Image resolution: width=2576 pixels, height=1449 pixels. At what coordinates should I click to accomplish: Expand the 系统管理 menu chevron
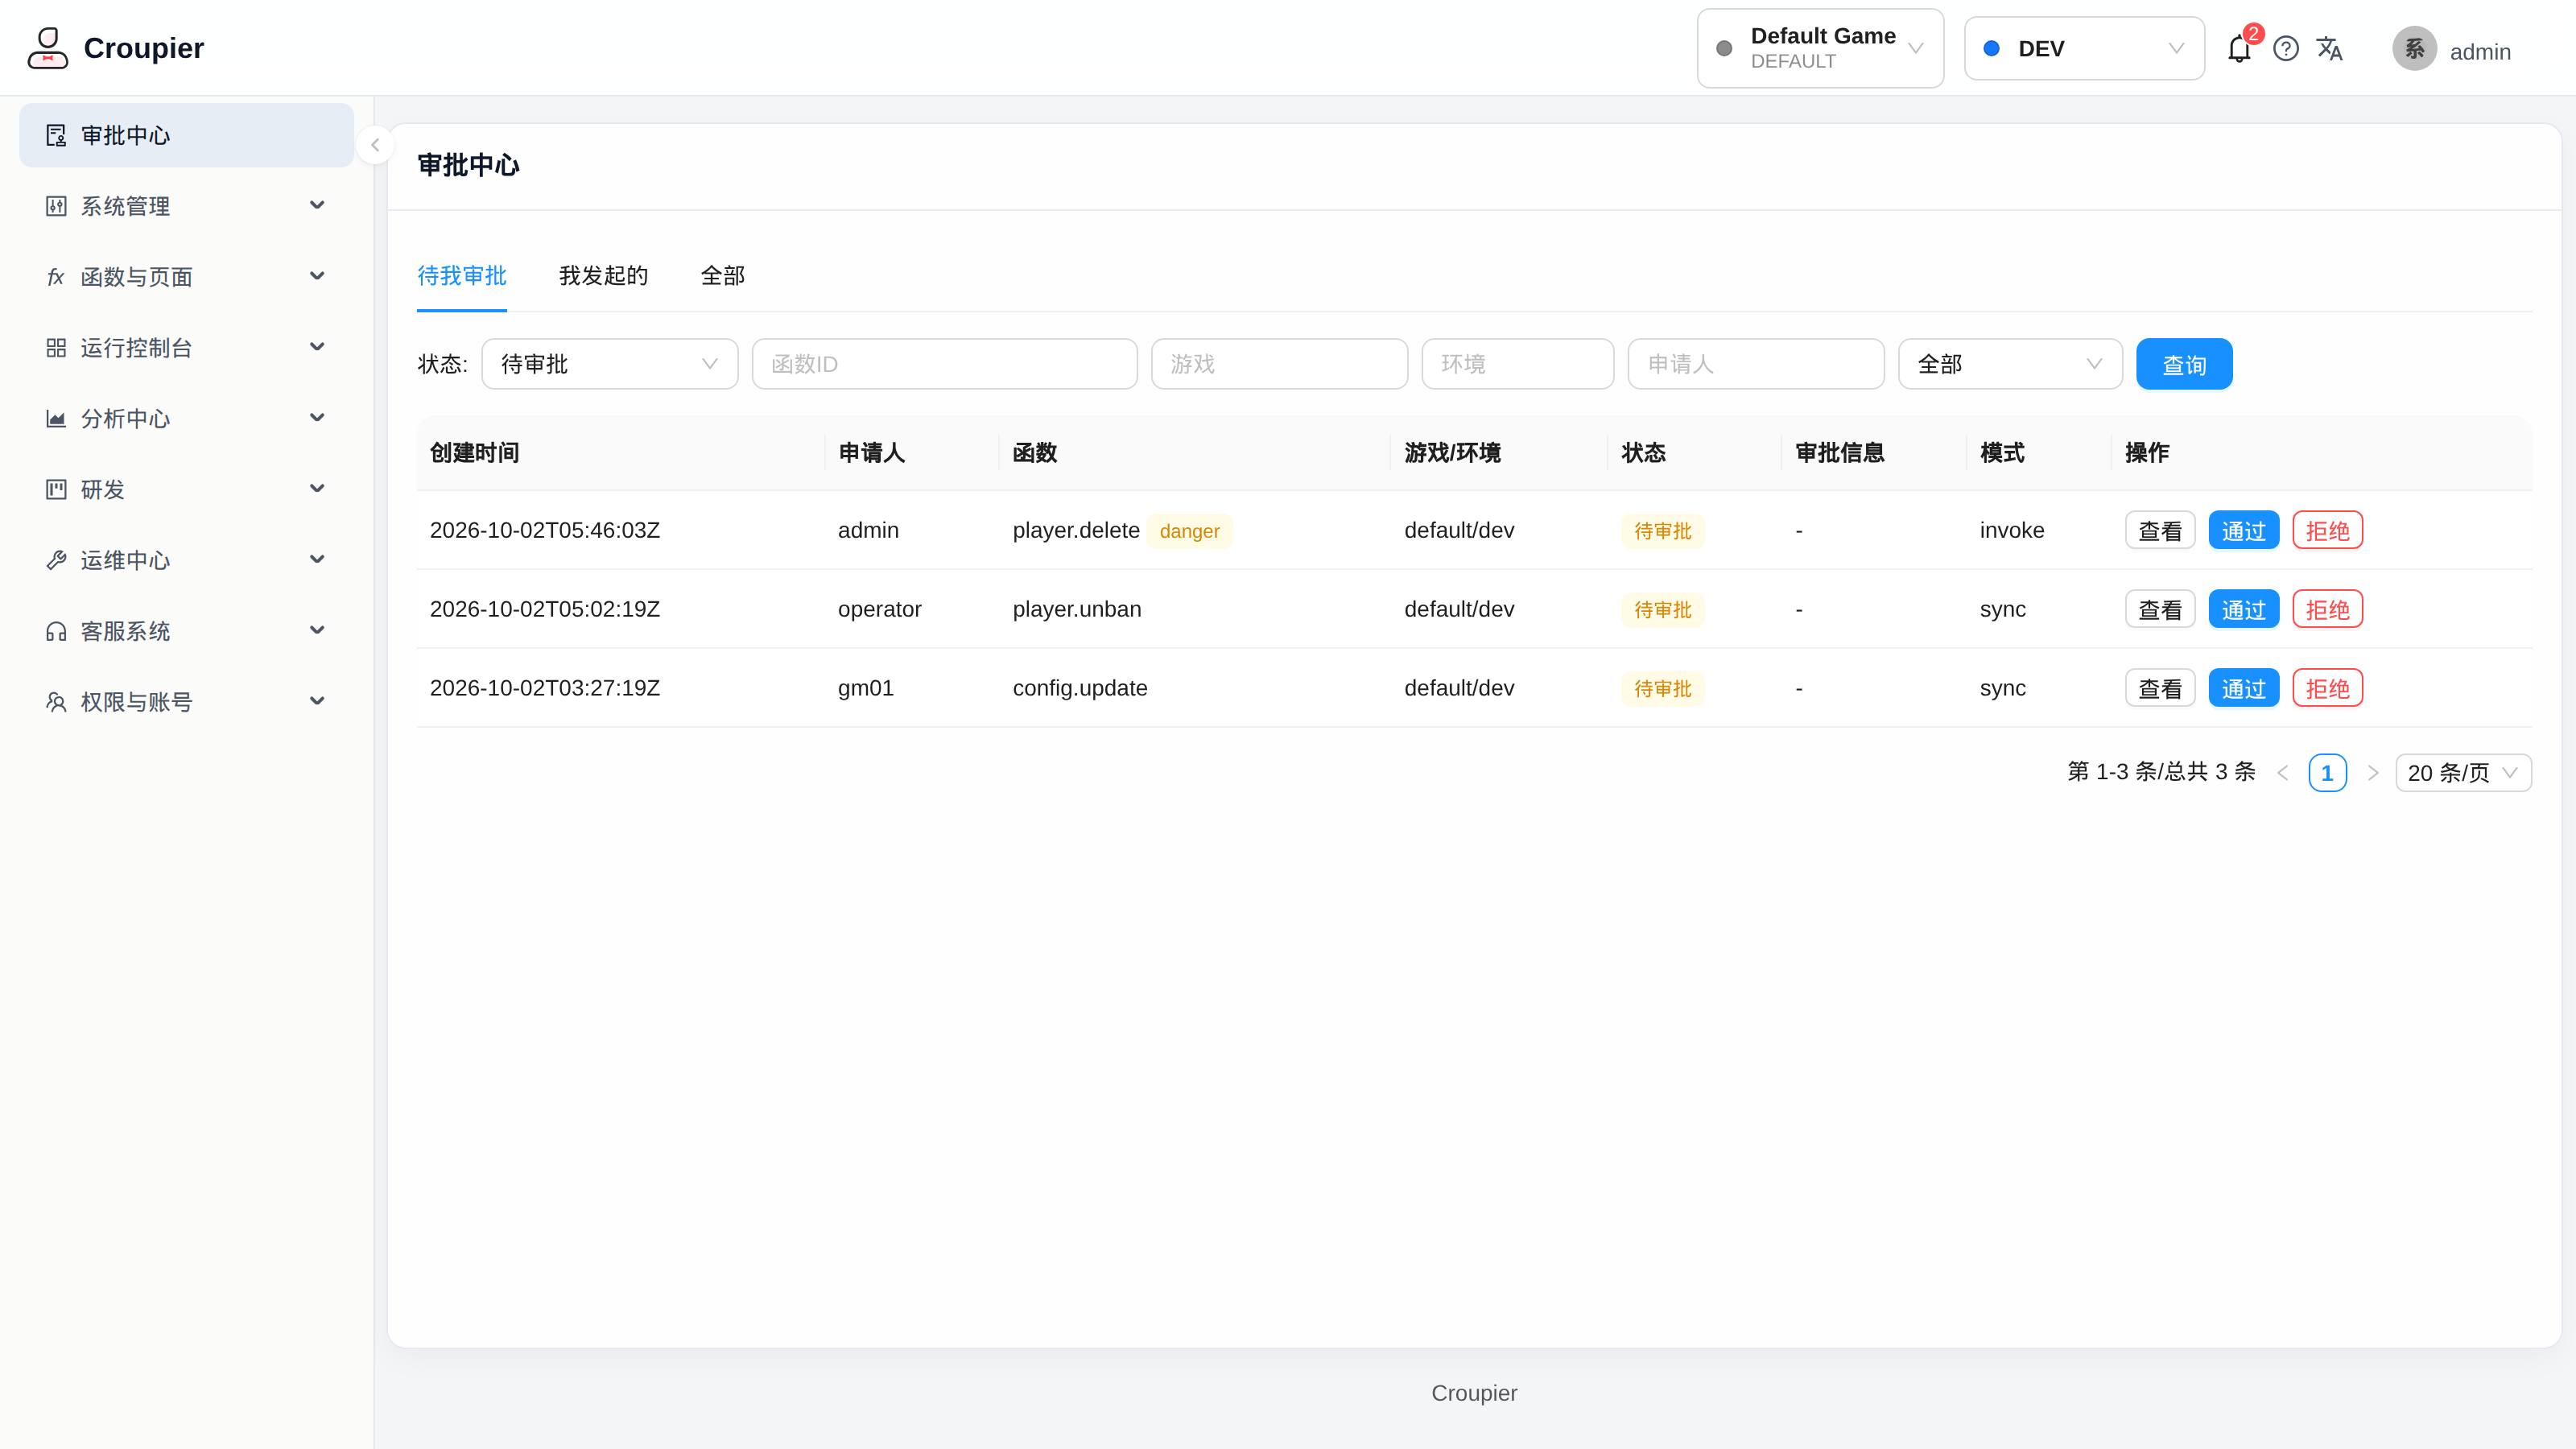click(x=317, y=206)
